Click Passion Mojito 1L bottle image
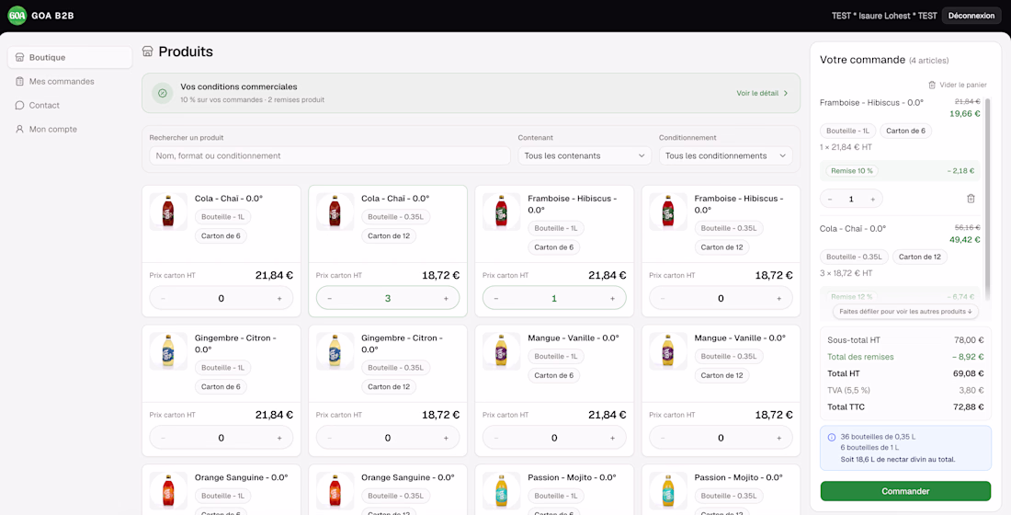The height and width of the screenshot is (515, 1011). tap(502, 491)
